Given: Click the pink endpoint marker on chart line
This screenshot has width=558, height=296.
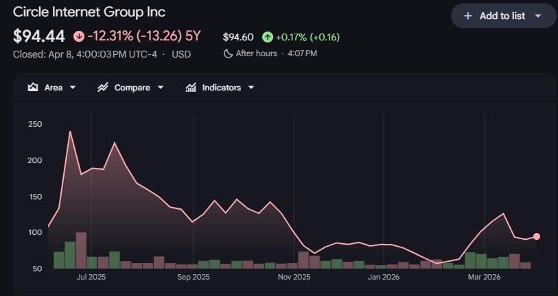Looking at the screenshot, I should (537, 236).
